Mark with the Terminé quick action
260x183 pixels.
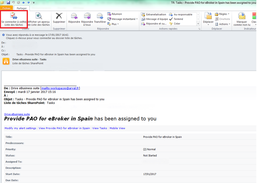pos(176,19)
